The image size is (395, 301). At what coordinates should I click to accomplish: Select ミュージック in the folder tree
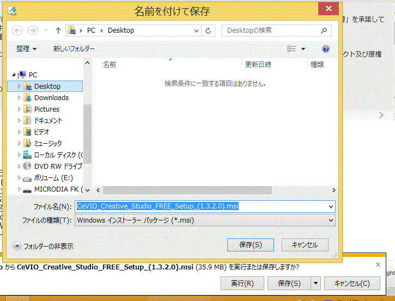tap(48, 144)
